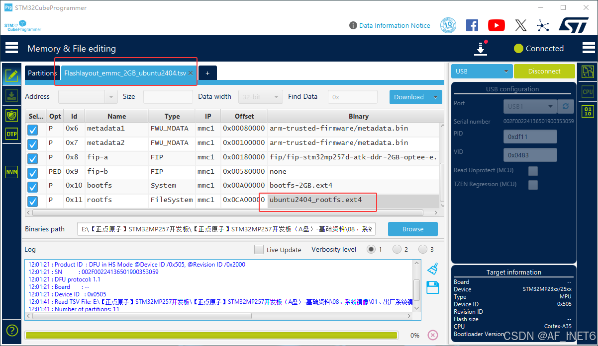Image resolution: width=598 pixels, height=346 pixels.
Task: Close the Flashlayout_emmc_2GB_ubuntu2404.tsv tab
Action: tap(191, 73)
